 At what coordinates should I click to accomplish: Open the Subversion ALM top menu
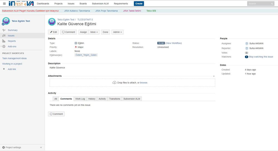100,4
